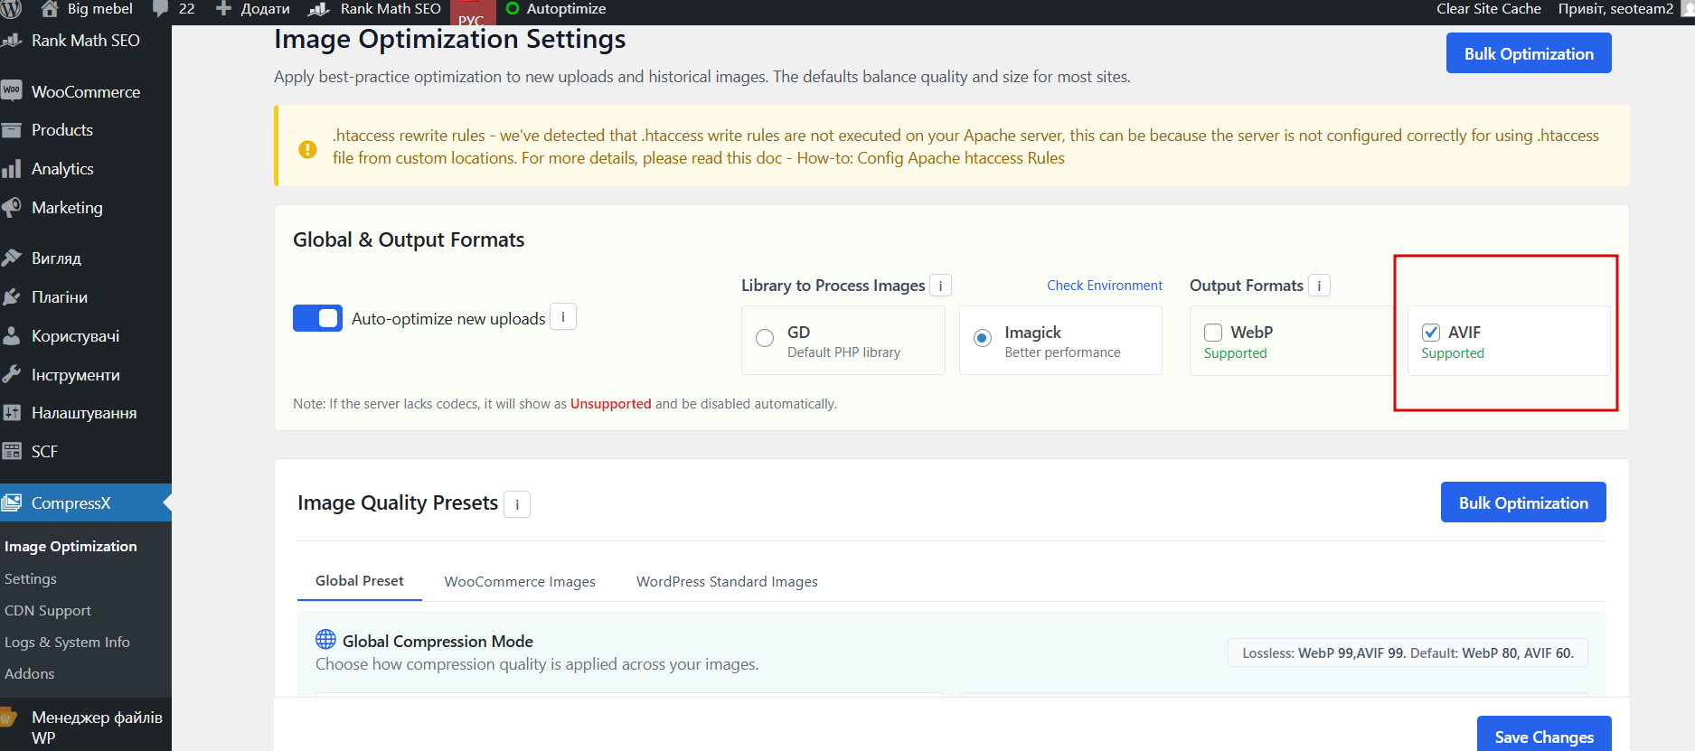This screenshot has width=1695, height=751.
Task: Click the info icon beside Image Quality Presets
Action: pos(517,504)
